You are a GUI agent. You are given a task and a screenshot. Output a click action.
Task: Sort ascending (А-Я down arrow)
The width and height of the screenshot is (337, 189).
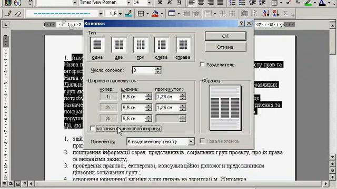[x=266, y=14]
